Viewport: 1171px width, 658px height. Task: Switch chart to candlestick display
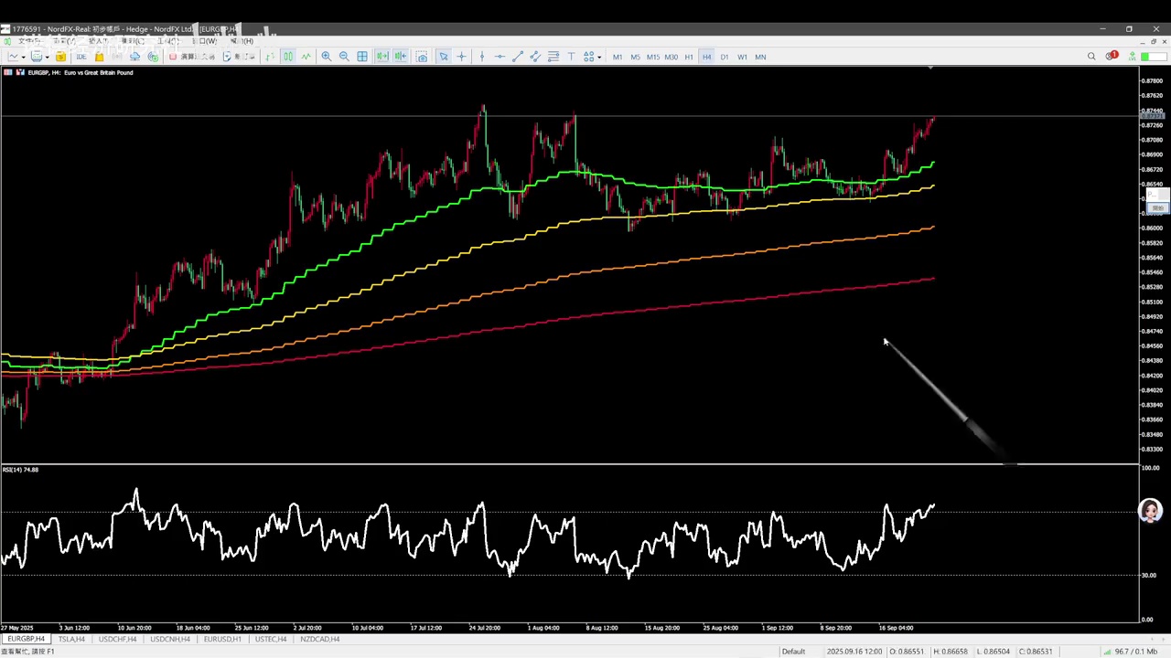288,57
